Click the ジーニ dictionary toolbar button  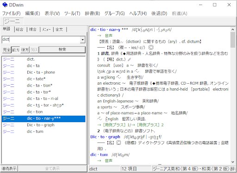point(13,21)
